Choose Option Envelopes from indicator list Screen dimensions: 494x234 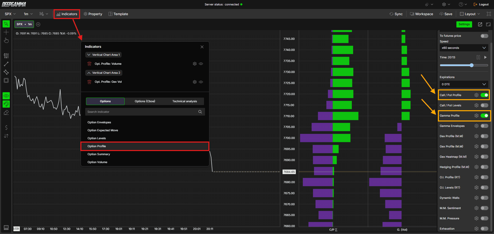[145, 122]
